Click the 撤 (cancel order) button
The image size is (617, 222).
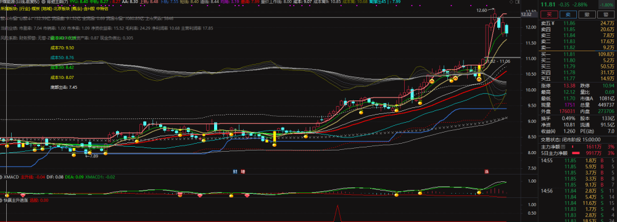[587, 15]
